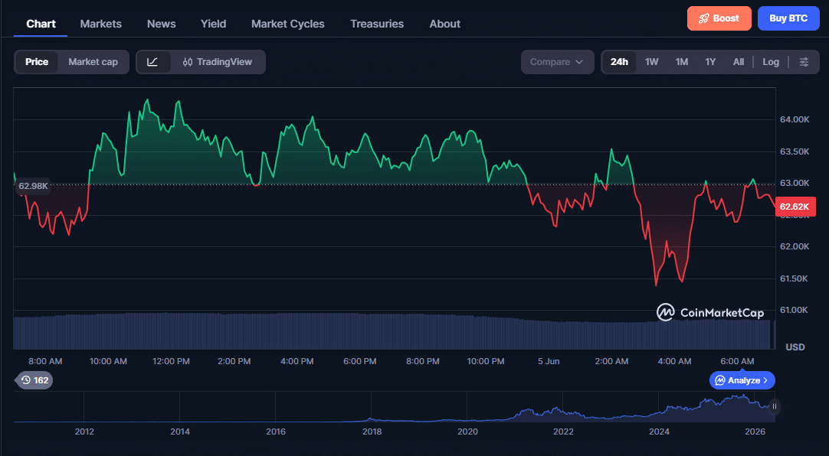The width and height of the screenshot is (829, 456).
Task: Switch to the Markets tab
Action: coord(101,24)
